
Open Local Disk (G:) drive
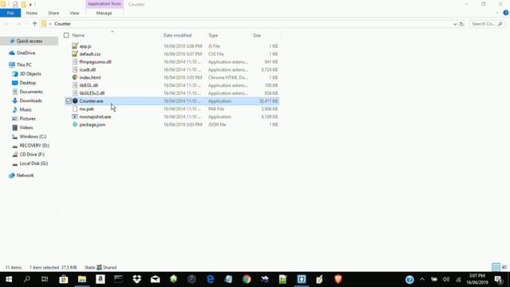(33, 163)
